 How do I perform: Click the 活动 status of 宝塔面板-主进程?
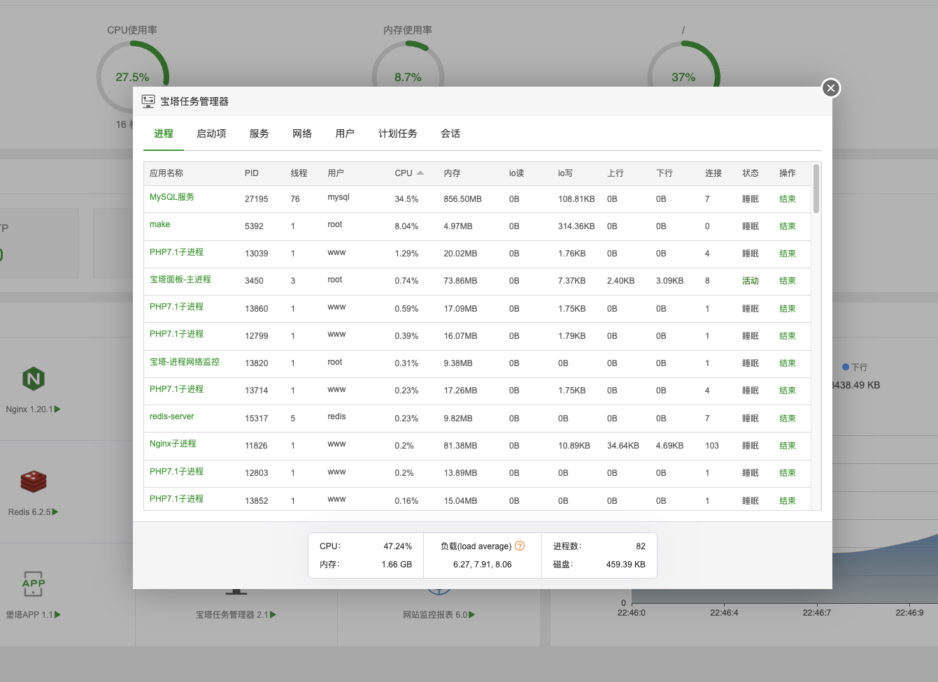[x=751, y=281]
